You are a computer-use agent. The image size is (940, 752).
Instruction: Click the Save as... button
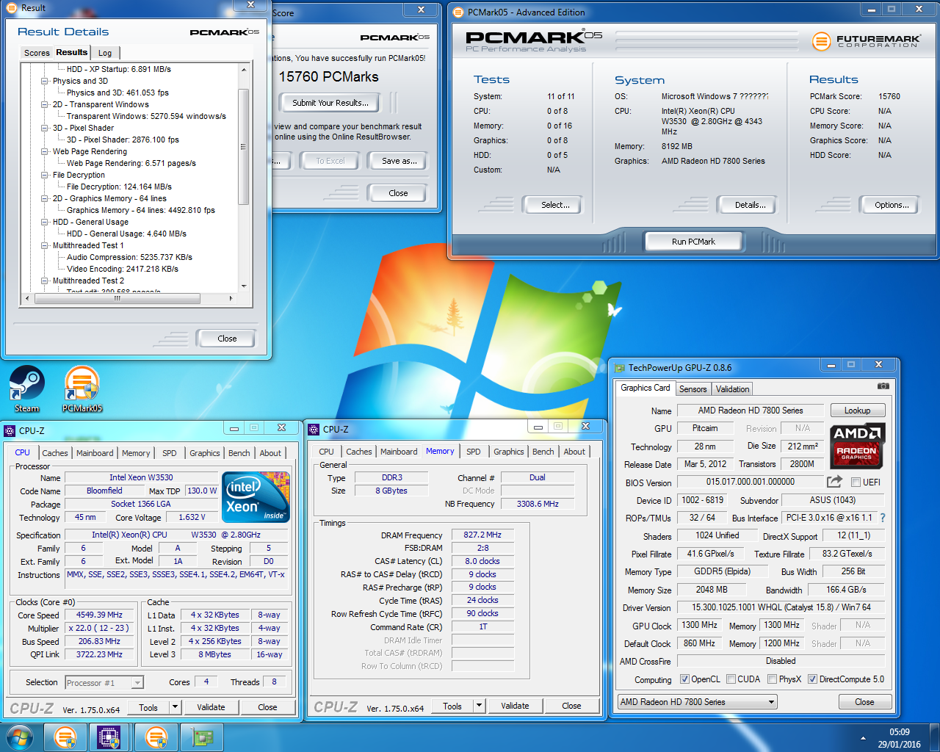(x=399, y=161)
